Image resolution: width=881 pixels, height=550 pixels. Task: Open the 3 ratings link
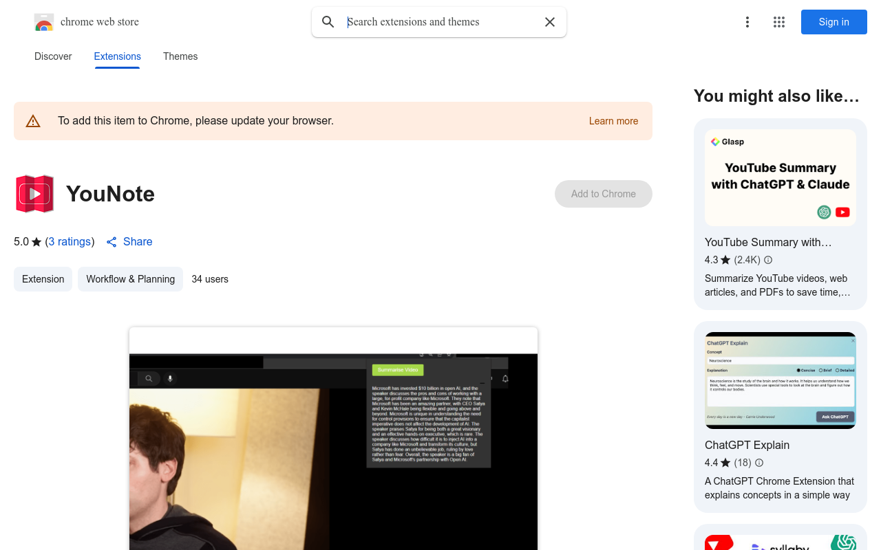point(70,242)
